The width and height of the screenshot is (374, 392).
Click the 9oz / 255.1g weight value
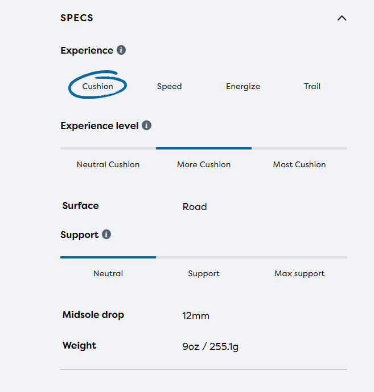pyautogui.click(x=210, y=346)
